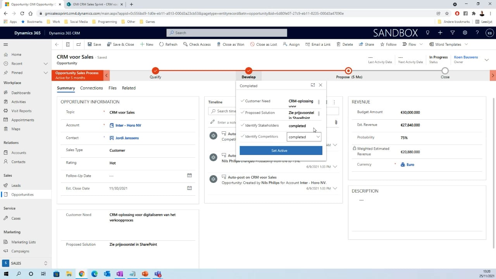Click the lightbulb assistant icon in header

tap(428, 33)
